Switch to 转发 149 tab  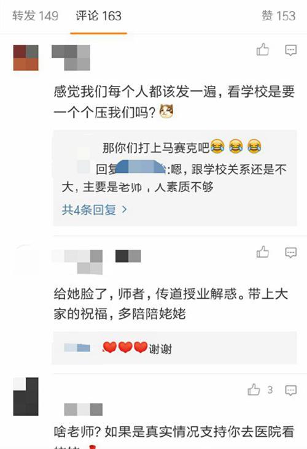[x=35, y=15]
